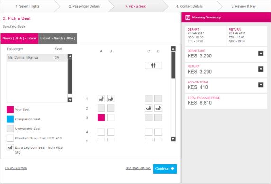
Task: Expand the Return KES 3,200 details
Action: pyautogui.click(x=261, y=69)
